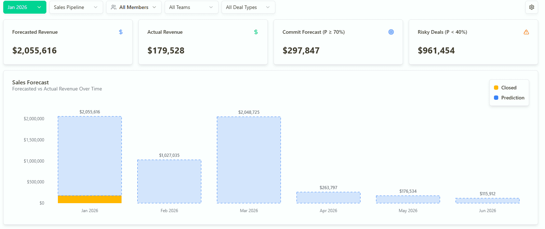Image resolution: width=545 pixels, height=229 pixels.
Task: Click the Actual Revenue card
Action: 203,42
